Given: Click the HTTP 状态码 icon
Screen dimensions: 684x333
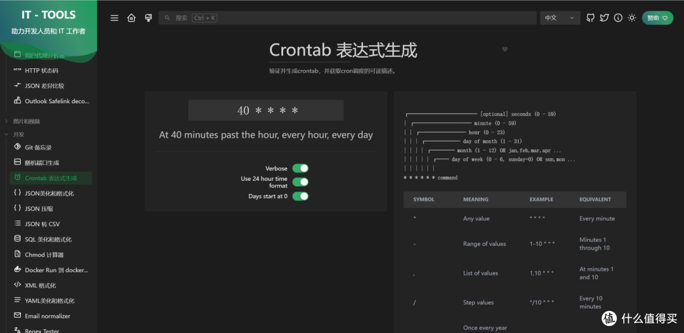Looking at the screenshot, I should click(x=18, y=70).
